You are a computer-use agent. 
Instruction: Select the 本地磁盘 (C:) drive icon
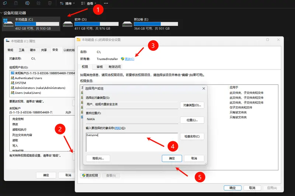click(8, 23)
